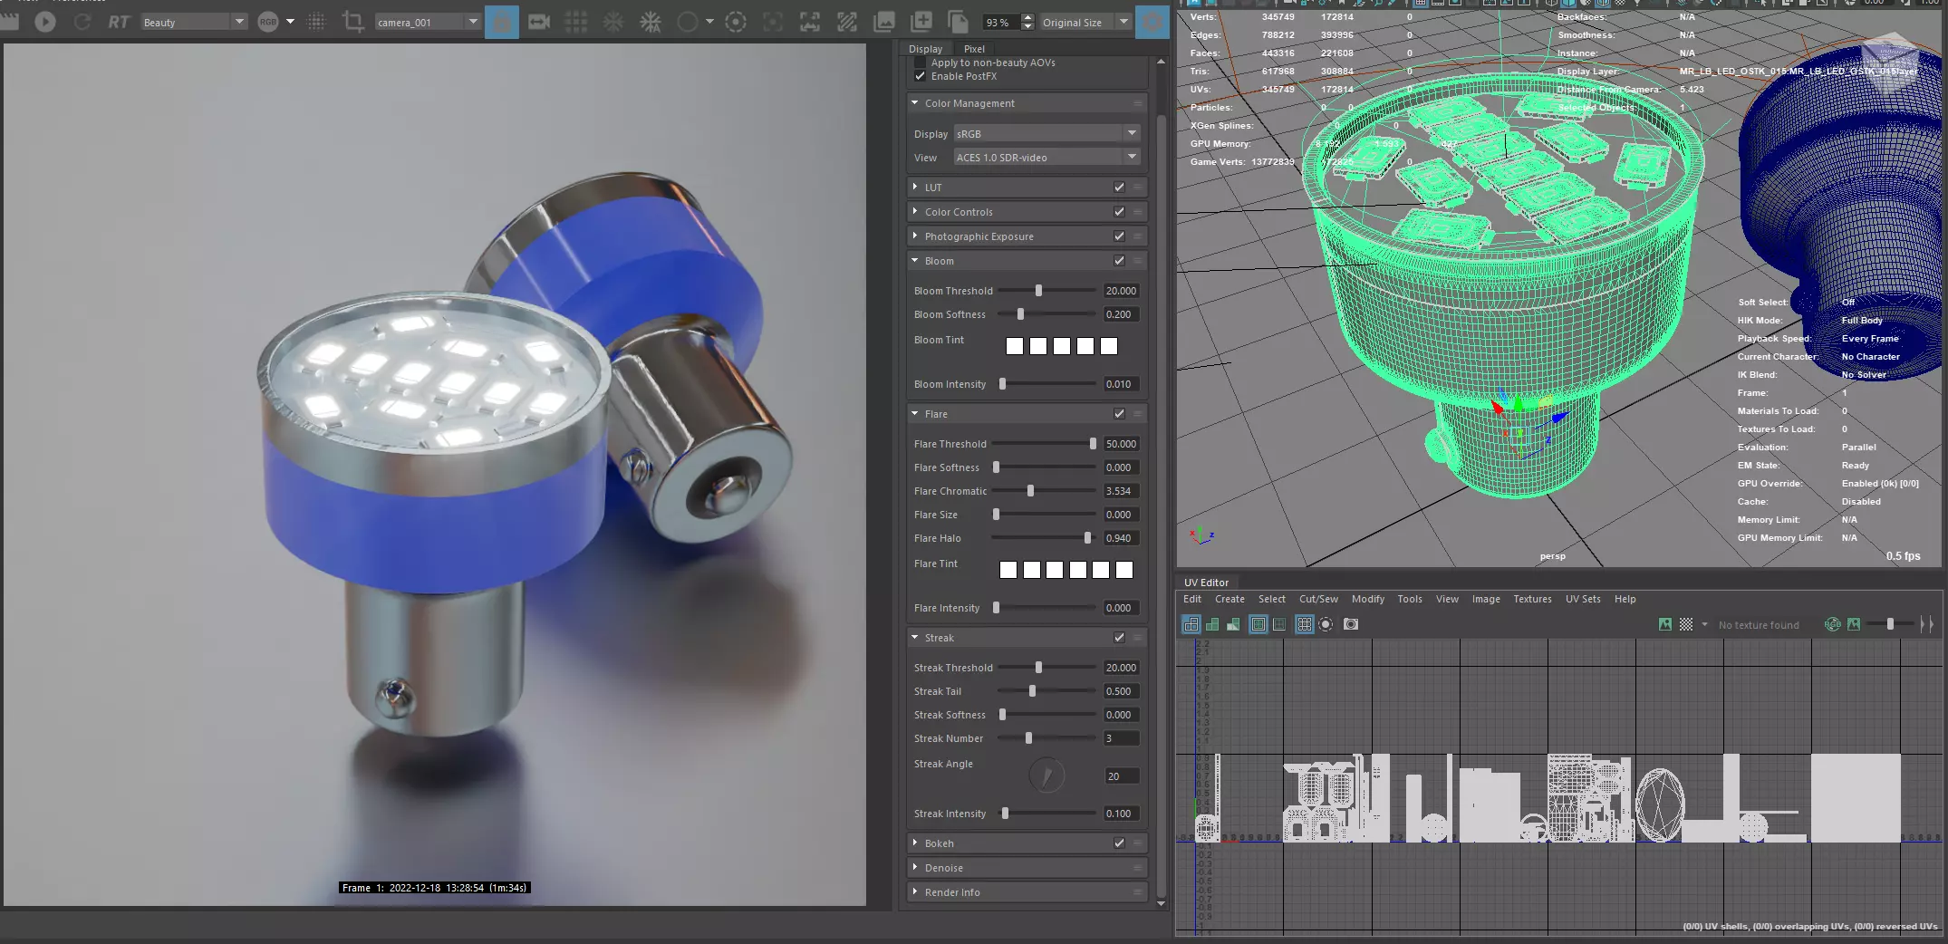Click UV Editor texture image display icon

[x=1665, y=624]
